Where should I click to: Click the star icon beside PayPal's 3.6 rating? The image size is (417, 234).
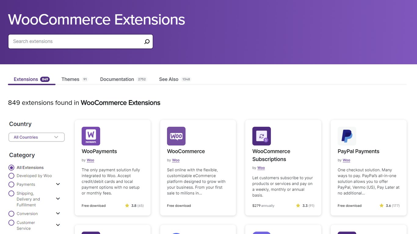click(382, 205)
